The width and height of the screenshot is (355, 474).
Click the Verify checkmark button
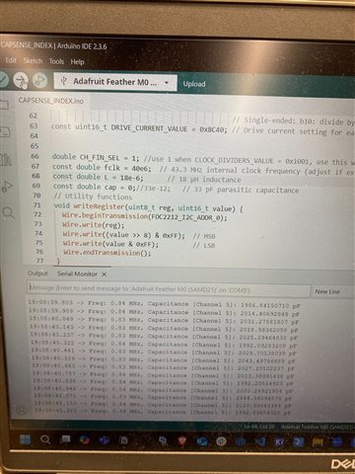3,79
